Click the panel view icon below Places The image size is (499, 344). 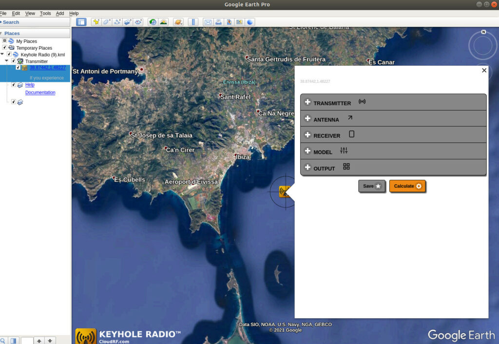pos(13,341)
